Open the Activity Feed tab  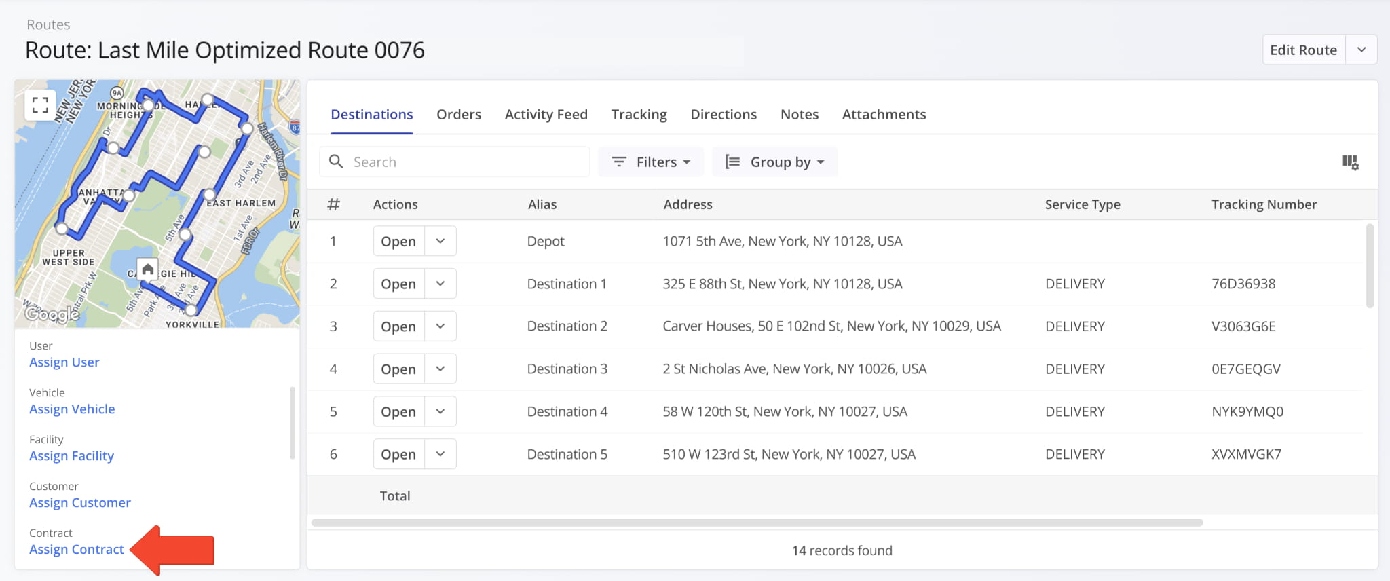point(546,115)
